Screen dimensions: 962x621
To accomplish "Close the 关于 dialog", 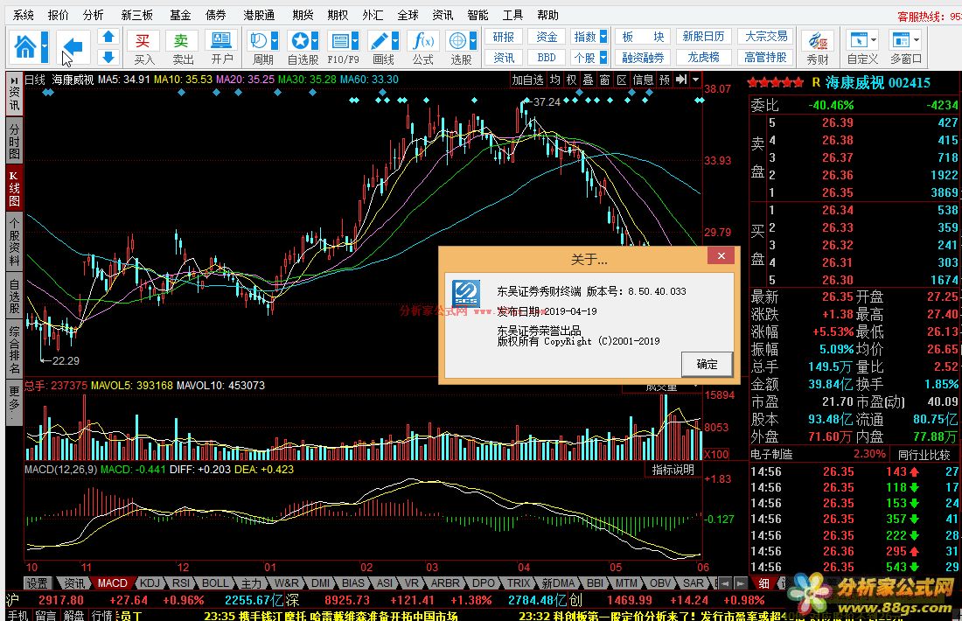I will coord(721,256).
